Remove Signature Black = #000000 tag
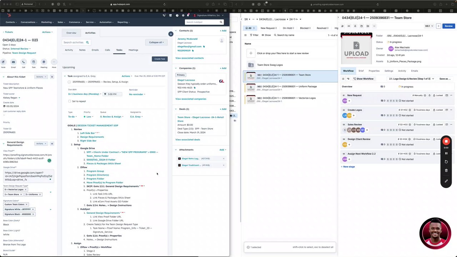The height and width of the screenshot is (257, 457). pos(33,214)
